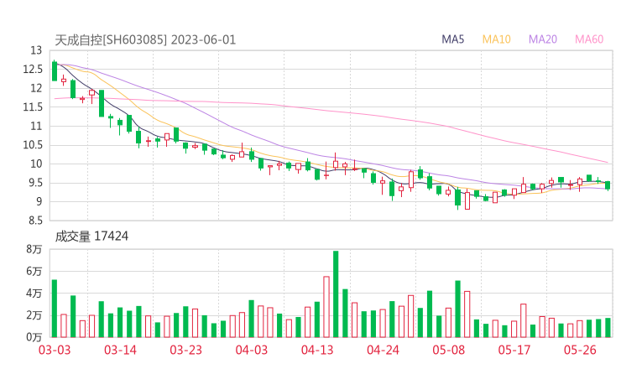Click the 12.5 price axis label
Image resolution: width=621 pixels, height=369 pixels.
(x=33, y=70)
